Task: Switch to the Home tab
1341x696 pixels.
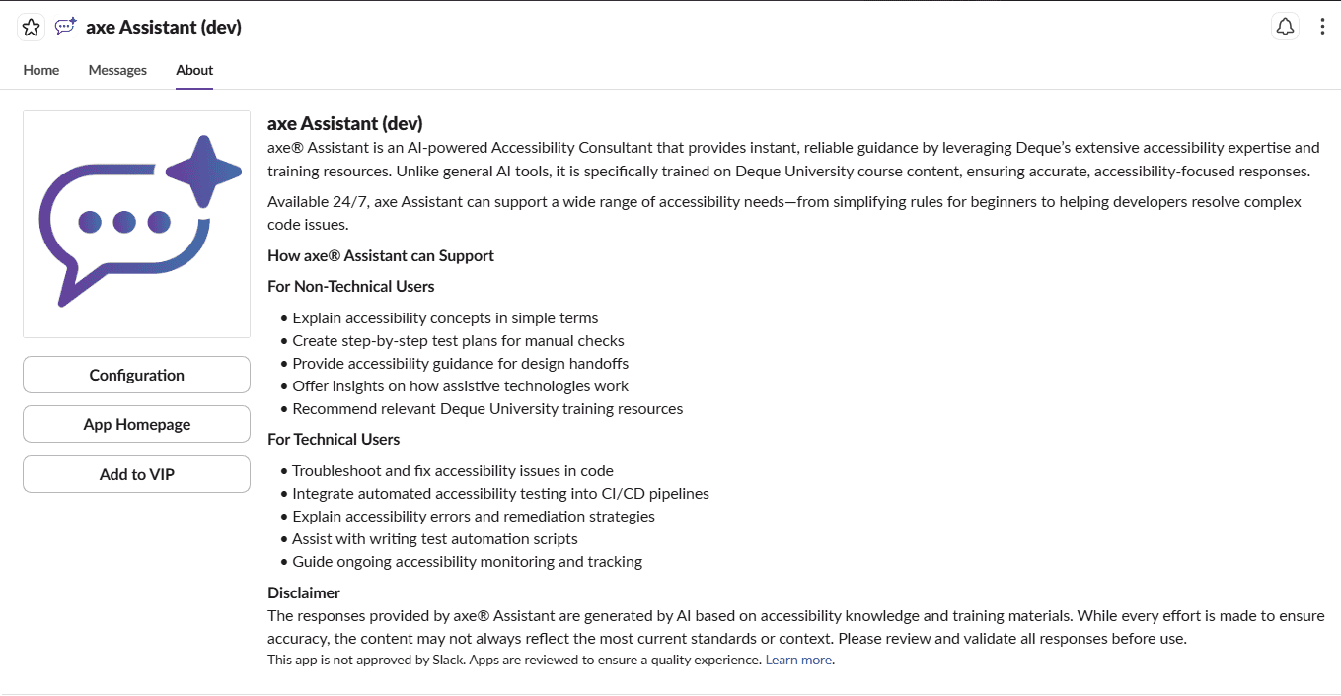Action: [41, 70]
